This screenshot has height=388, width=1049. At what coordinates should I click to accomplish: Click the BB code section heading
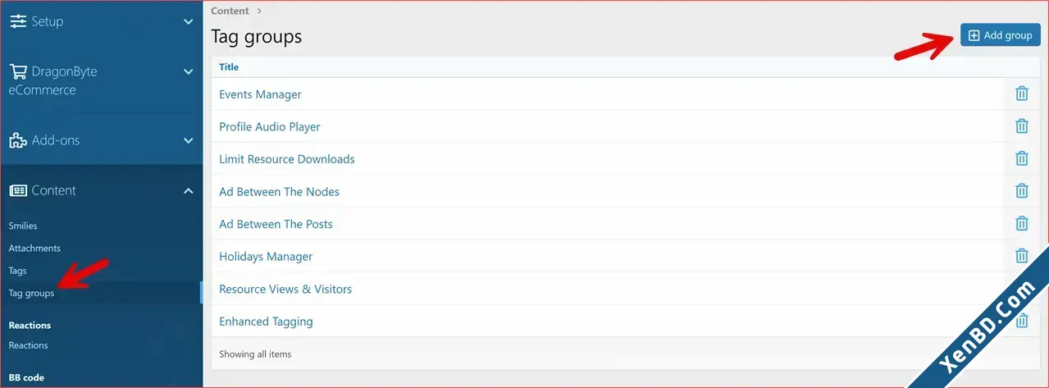tap(26, 378)
